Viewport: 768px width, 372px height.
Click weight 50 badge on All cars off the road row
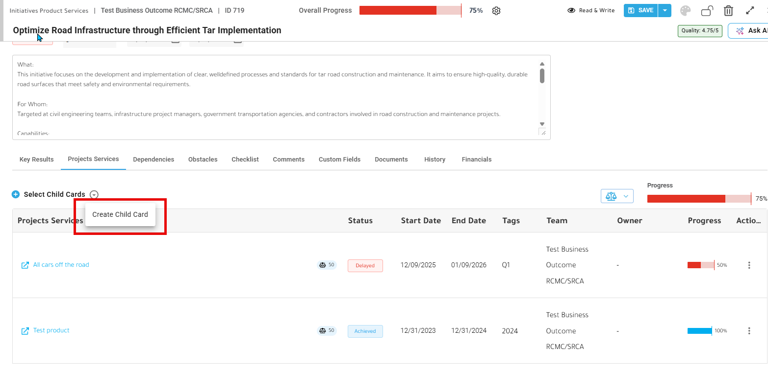click(327, 265)
